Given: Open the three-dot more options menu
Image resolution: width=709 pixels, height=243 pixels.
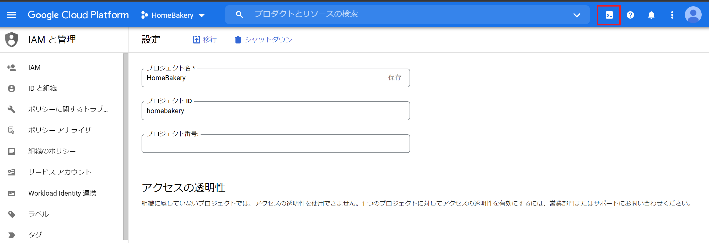Looking at the screenshot, I should pyautogui.click(x=672, y=15).
